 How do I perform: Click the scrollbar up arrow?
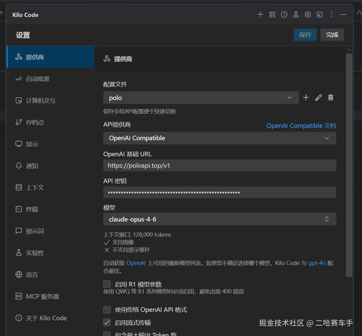(349, 50)
